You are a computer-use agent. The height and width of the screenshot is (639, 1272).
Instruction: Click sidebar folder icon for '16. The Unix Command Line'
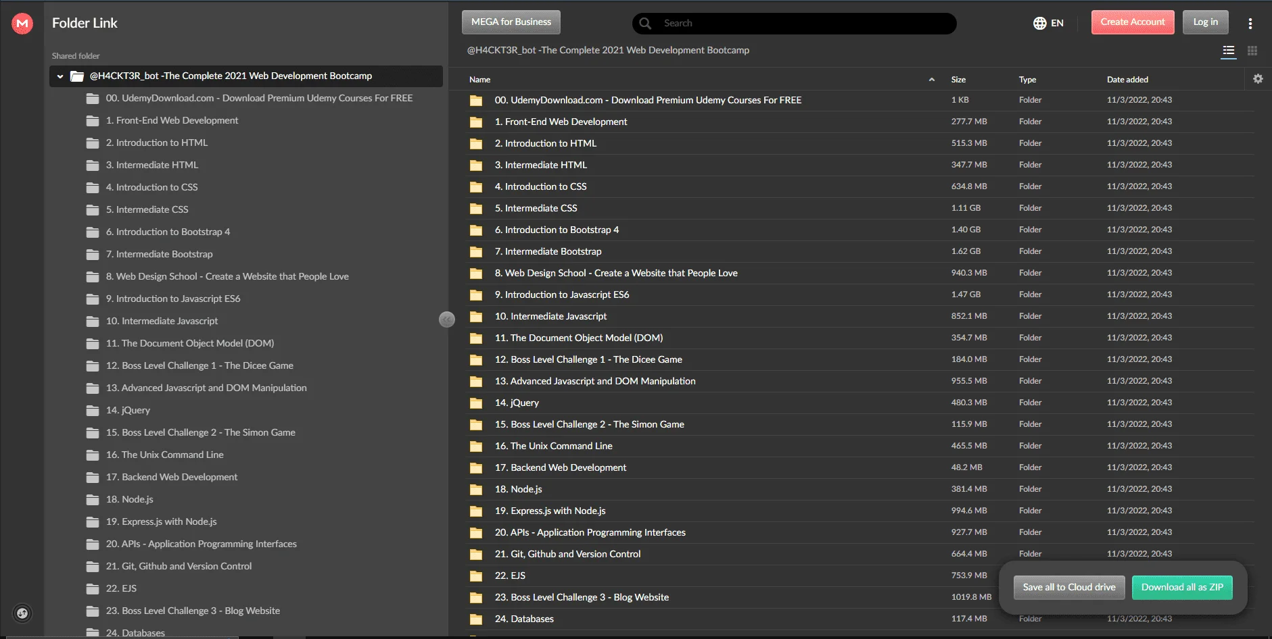pyautogui.click(x=93, y=455)
